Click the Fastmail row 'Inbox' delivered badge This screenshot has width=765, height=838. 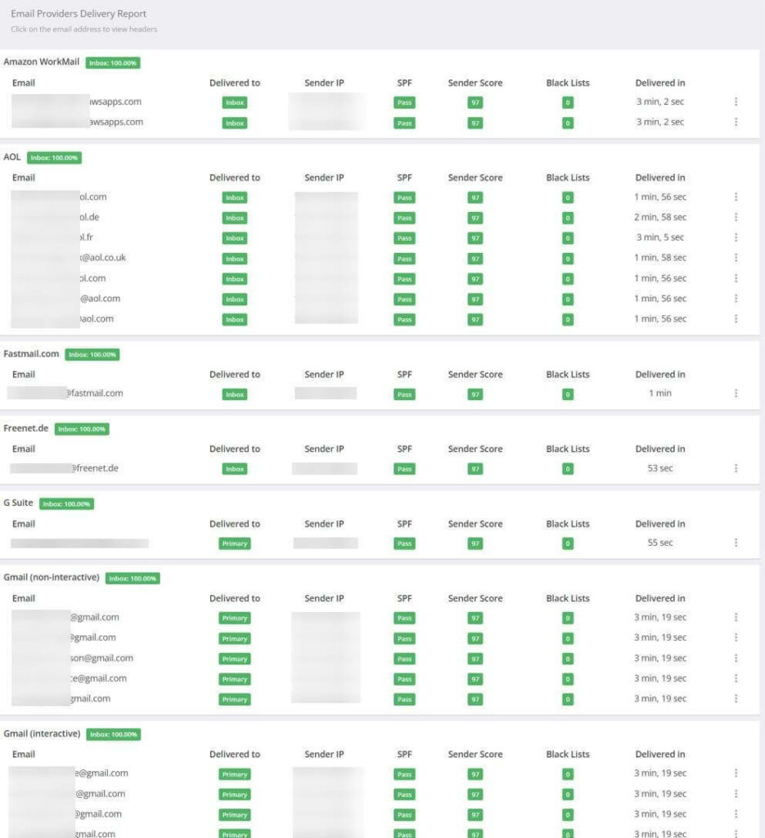(x=235, y=394)
